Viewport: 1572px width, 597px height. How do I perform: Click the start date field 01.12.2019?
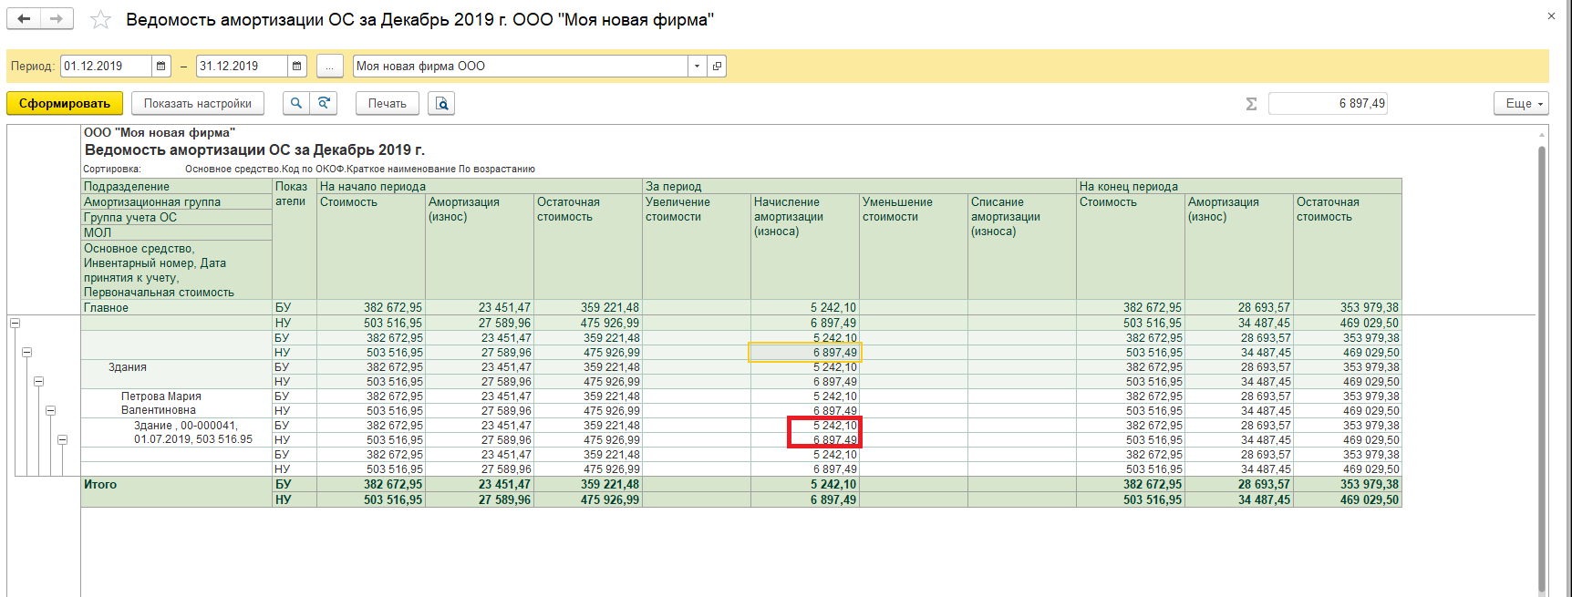pos(105,67)
